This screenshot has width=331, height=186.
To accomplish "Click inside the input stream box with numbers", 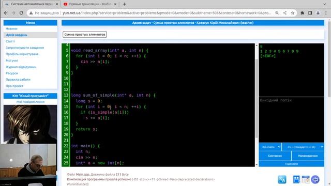I will coord(291,70).
